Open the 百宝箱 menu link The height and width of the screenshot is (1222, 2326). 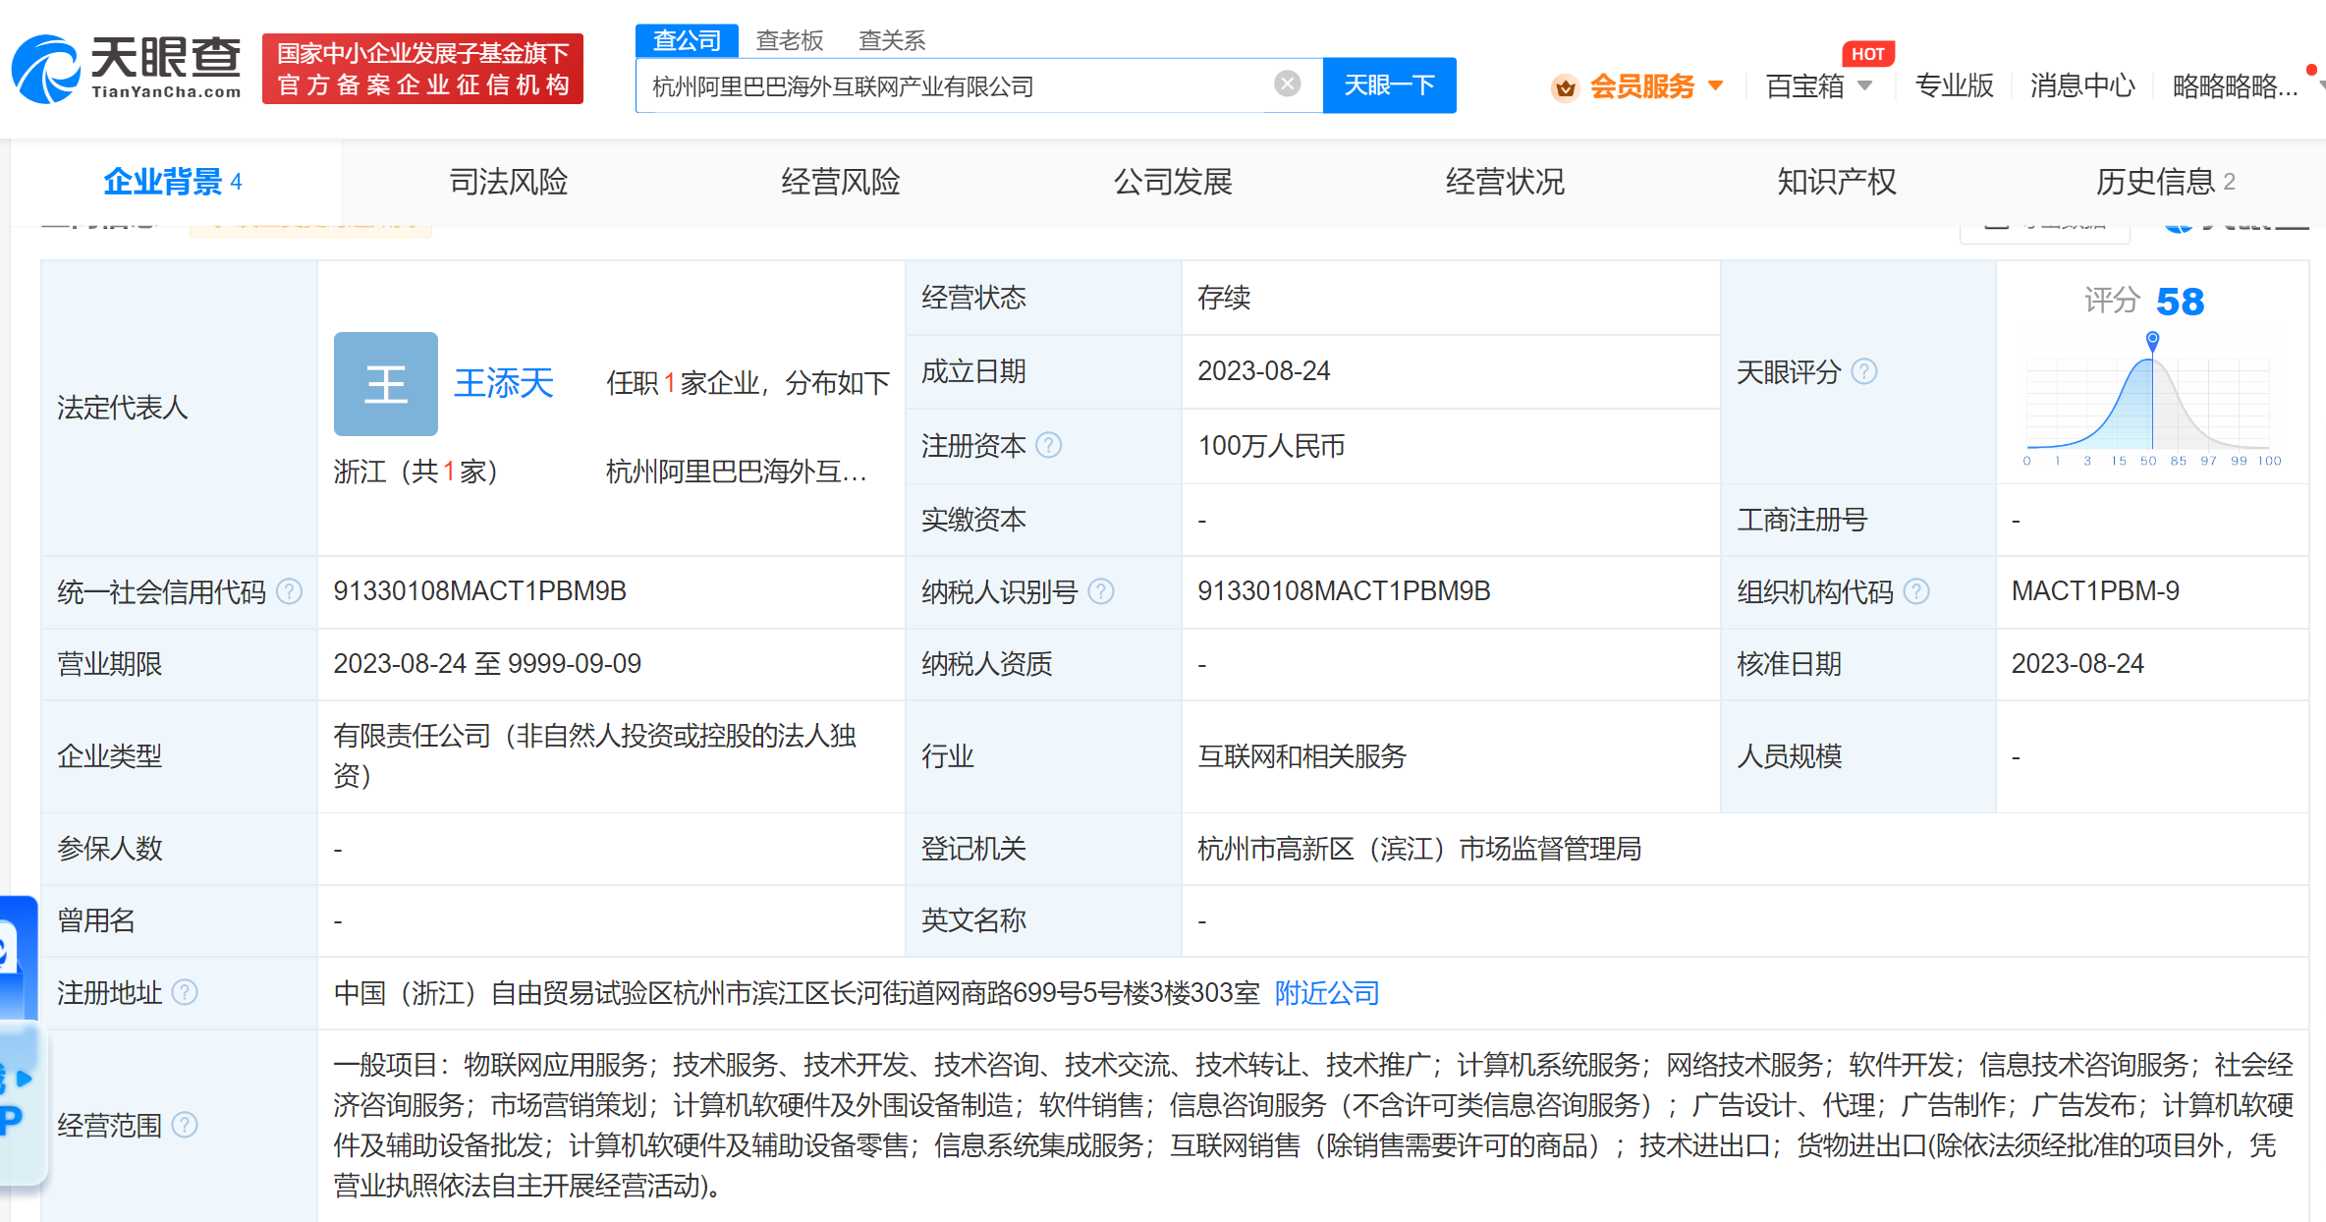[1805, 86]
